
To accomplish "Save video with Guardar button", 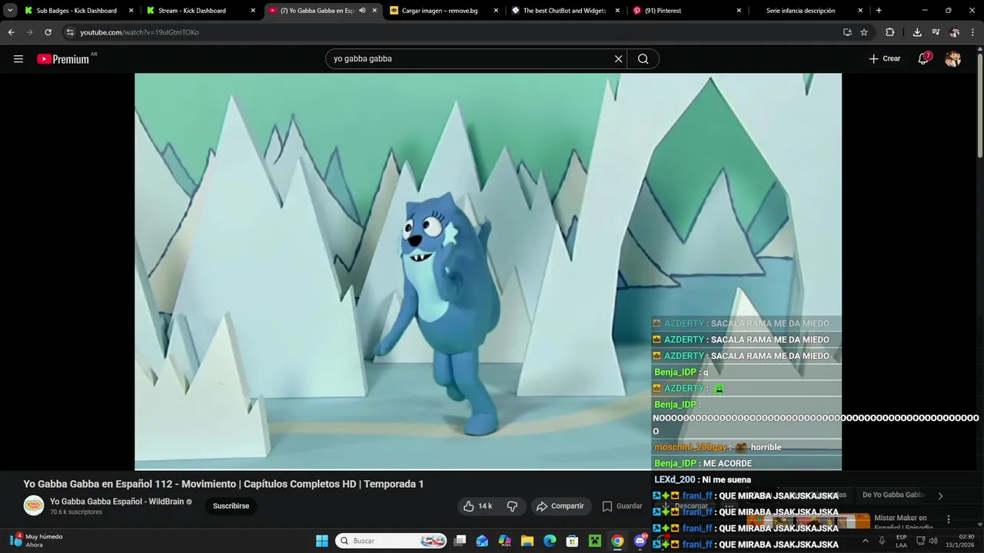I will tap(622, 506).
